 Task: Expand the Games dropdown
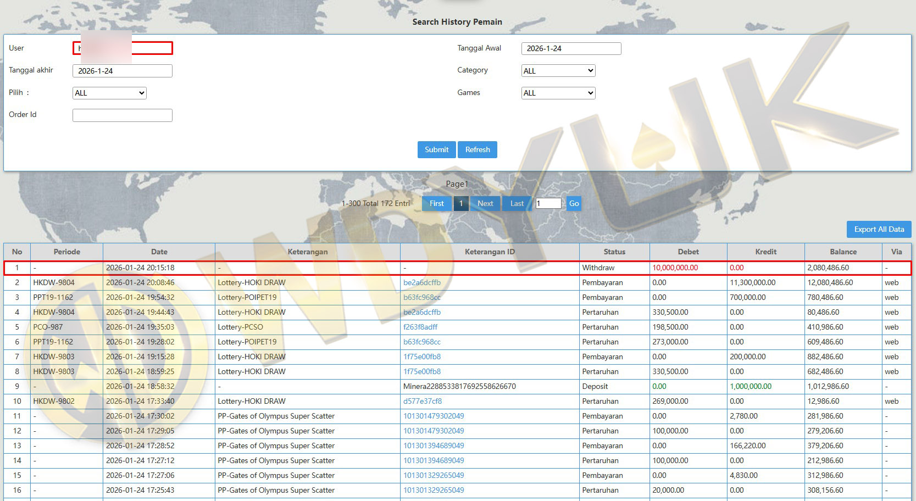[558, 93]
